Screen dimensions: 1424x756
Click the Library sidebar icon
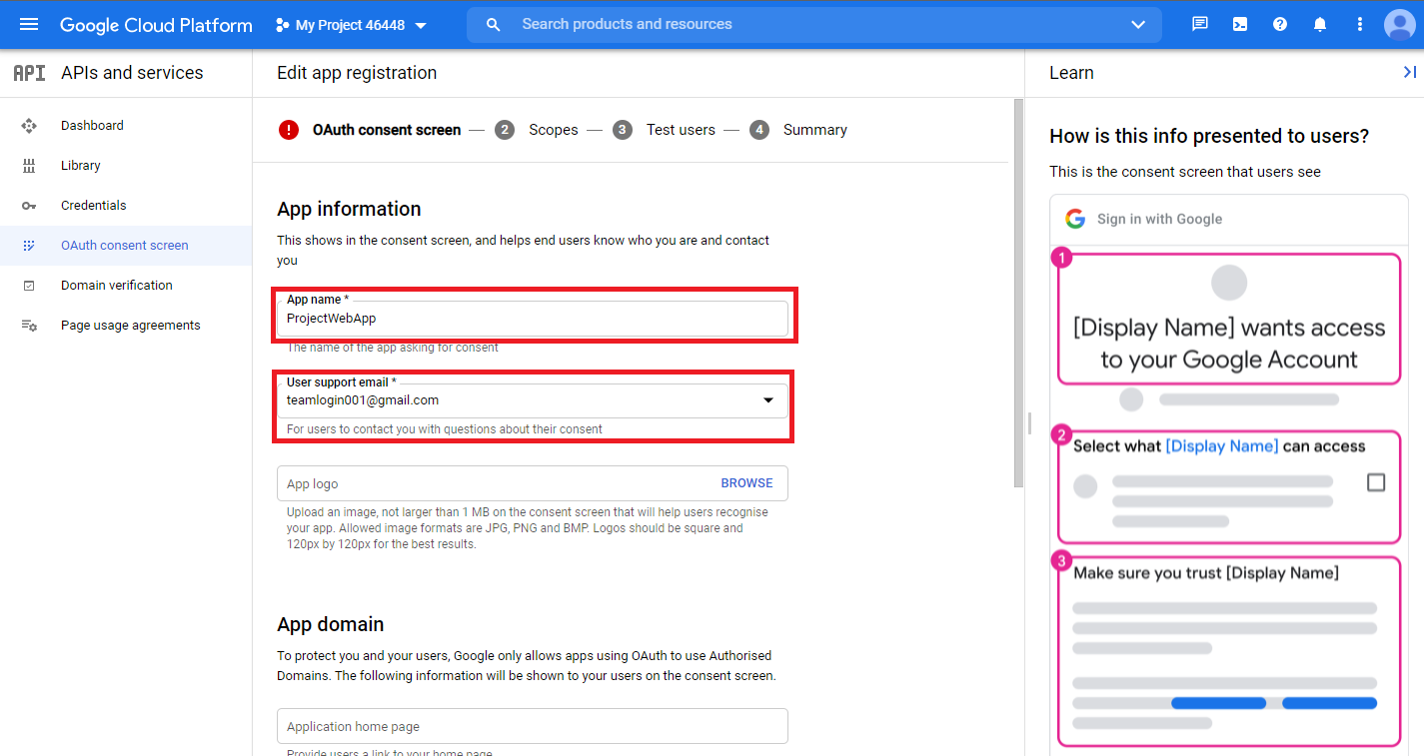(29, 166)
